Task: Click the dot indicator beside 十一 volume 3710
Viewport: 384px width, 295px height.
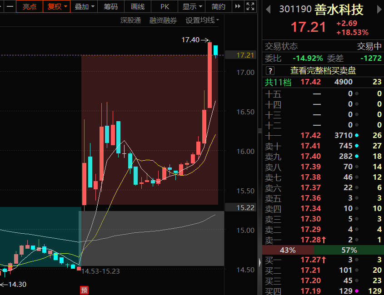Action: pyautogui.click(x=357, y=135)
